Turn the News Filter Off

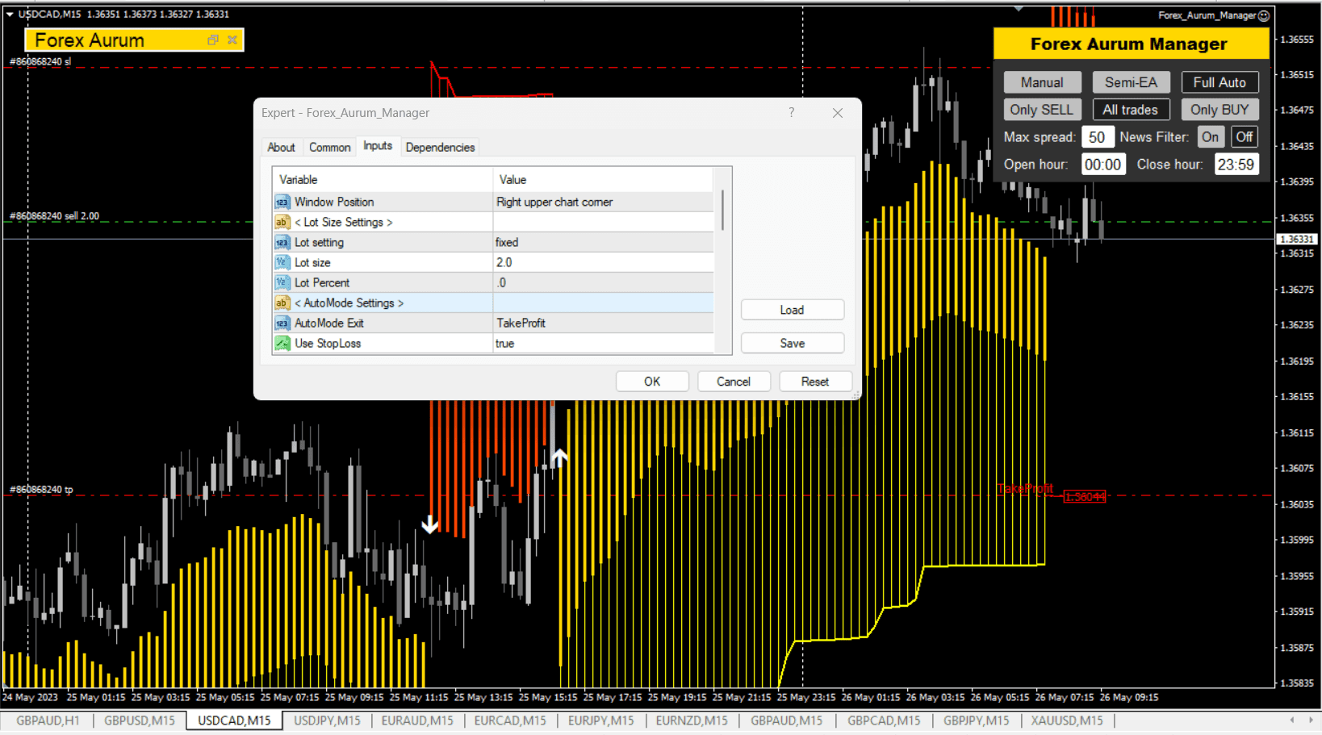point(1244,137)
